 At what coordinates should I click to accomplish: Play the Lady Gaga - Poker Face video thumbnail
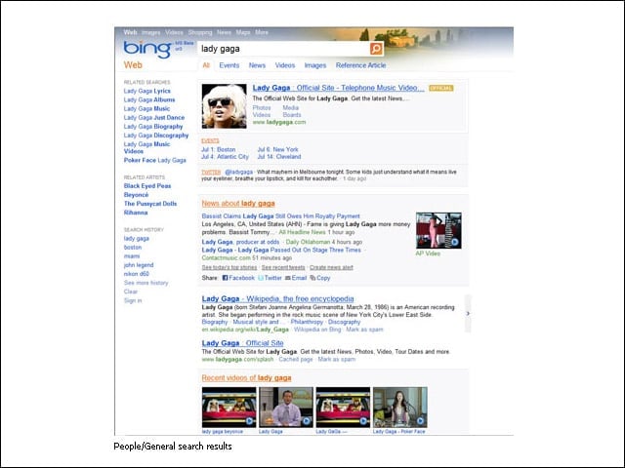coord(399,408)
